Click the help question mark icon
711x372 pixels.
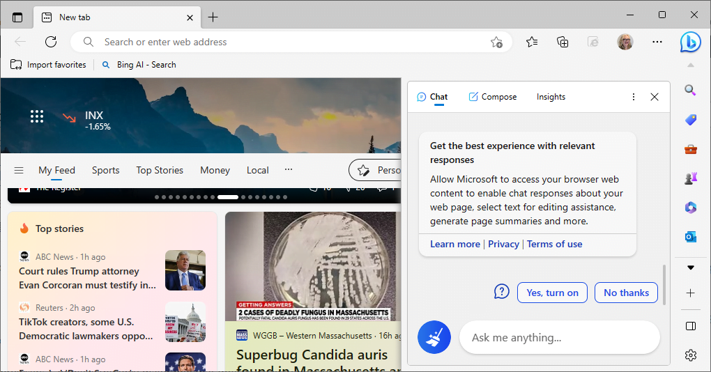coord(501,291)
